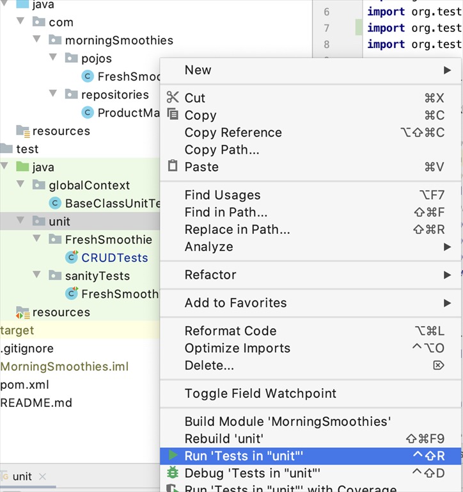
Task: Click the scissors Cut icon
Action: [173, 97]
